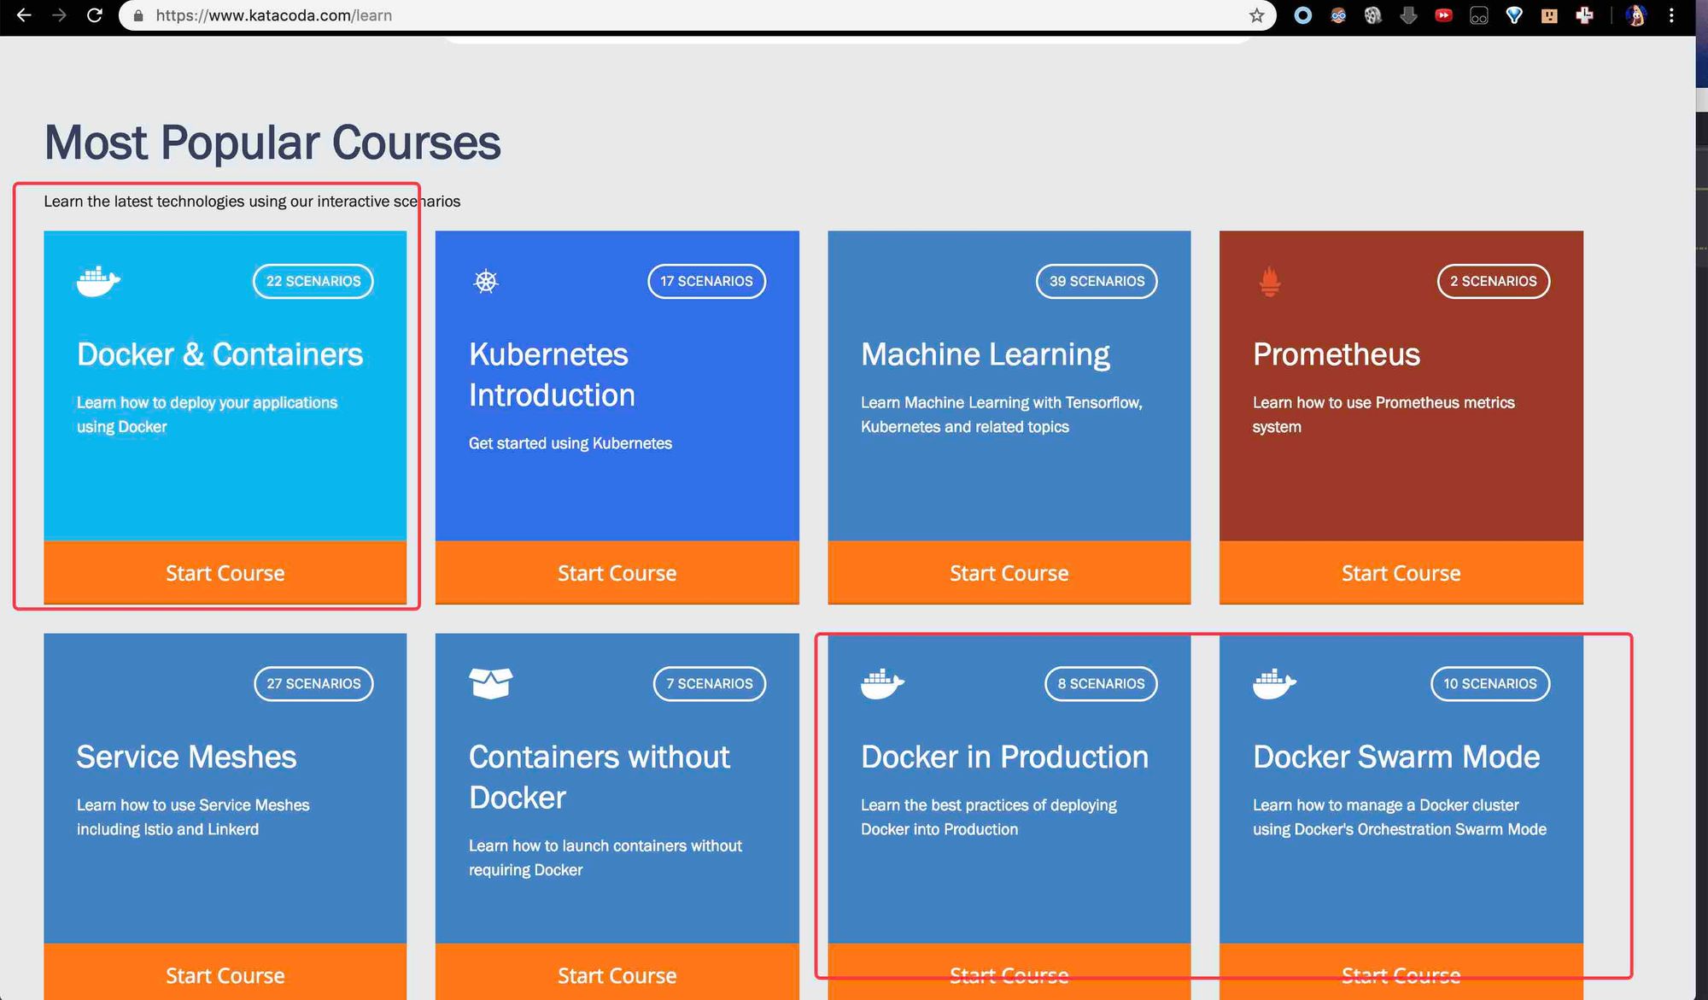Click the open box icon on Containers without Docker

(x=491, y=683)
